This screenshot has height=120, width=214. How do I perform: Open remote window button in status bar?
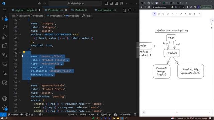[3, 115]
